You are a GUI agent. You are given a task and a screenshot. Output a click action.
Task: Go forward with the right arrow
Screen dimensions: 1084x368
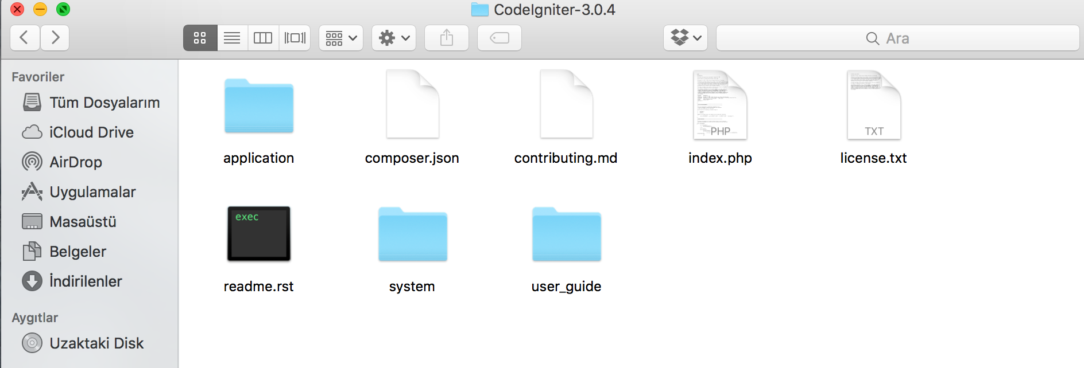click(55, 38)
